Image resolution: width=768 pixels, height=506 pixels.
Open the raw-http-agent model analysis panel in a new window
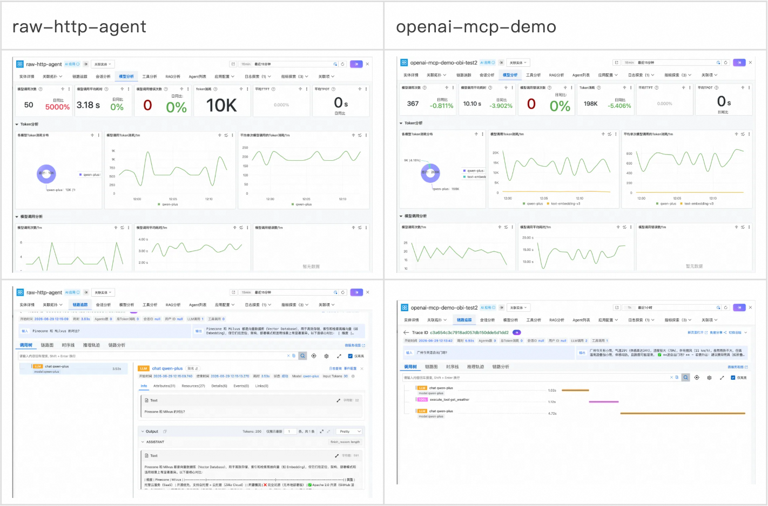233,64
